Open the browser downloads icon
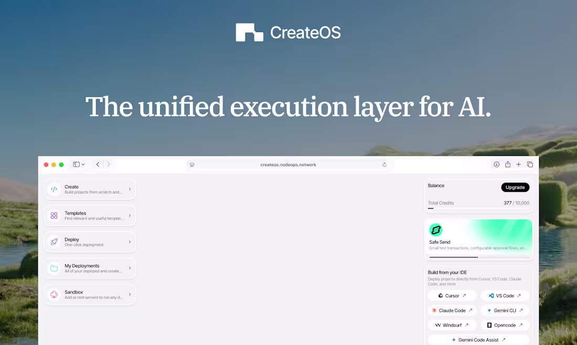Screen dimensions: 577x345 (496, 165)
